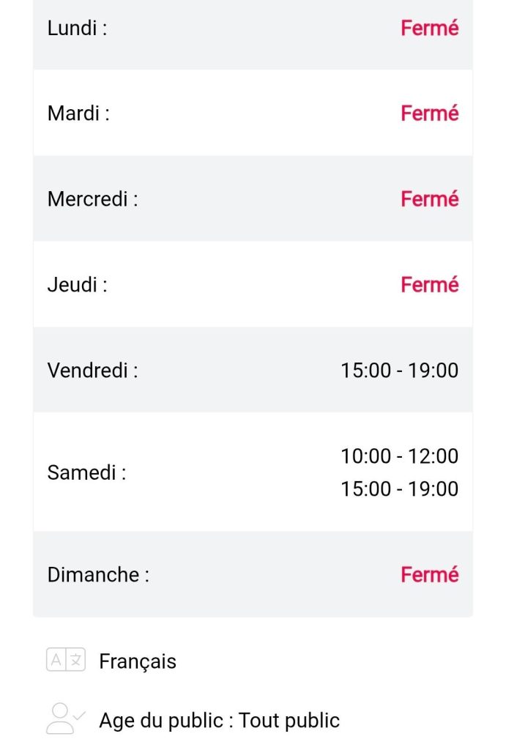Select the Jeudi row label

click(x=77, y=285)
